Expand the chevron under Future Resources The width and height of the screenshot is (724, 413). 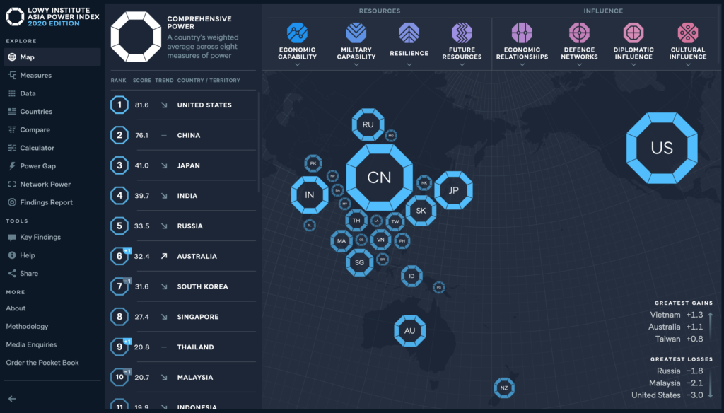coord(462,64)
